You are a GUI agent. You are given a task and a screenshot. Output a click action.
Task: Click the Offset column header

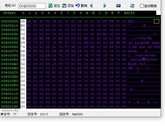click(9, 13)
